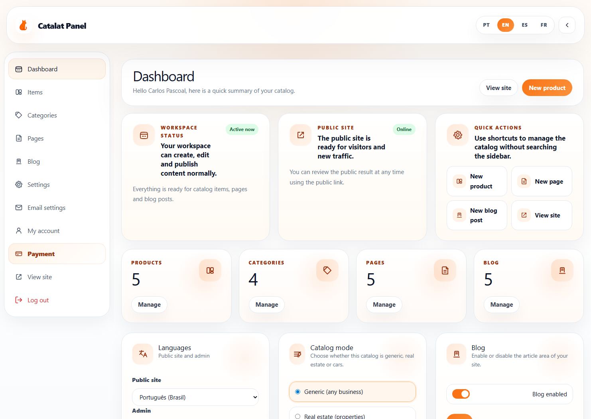Click the My account person icon
This screenshot has height=419, width=591.
pyautogui.click(x=19, y=231)
